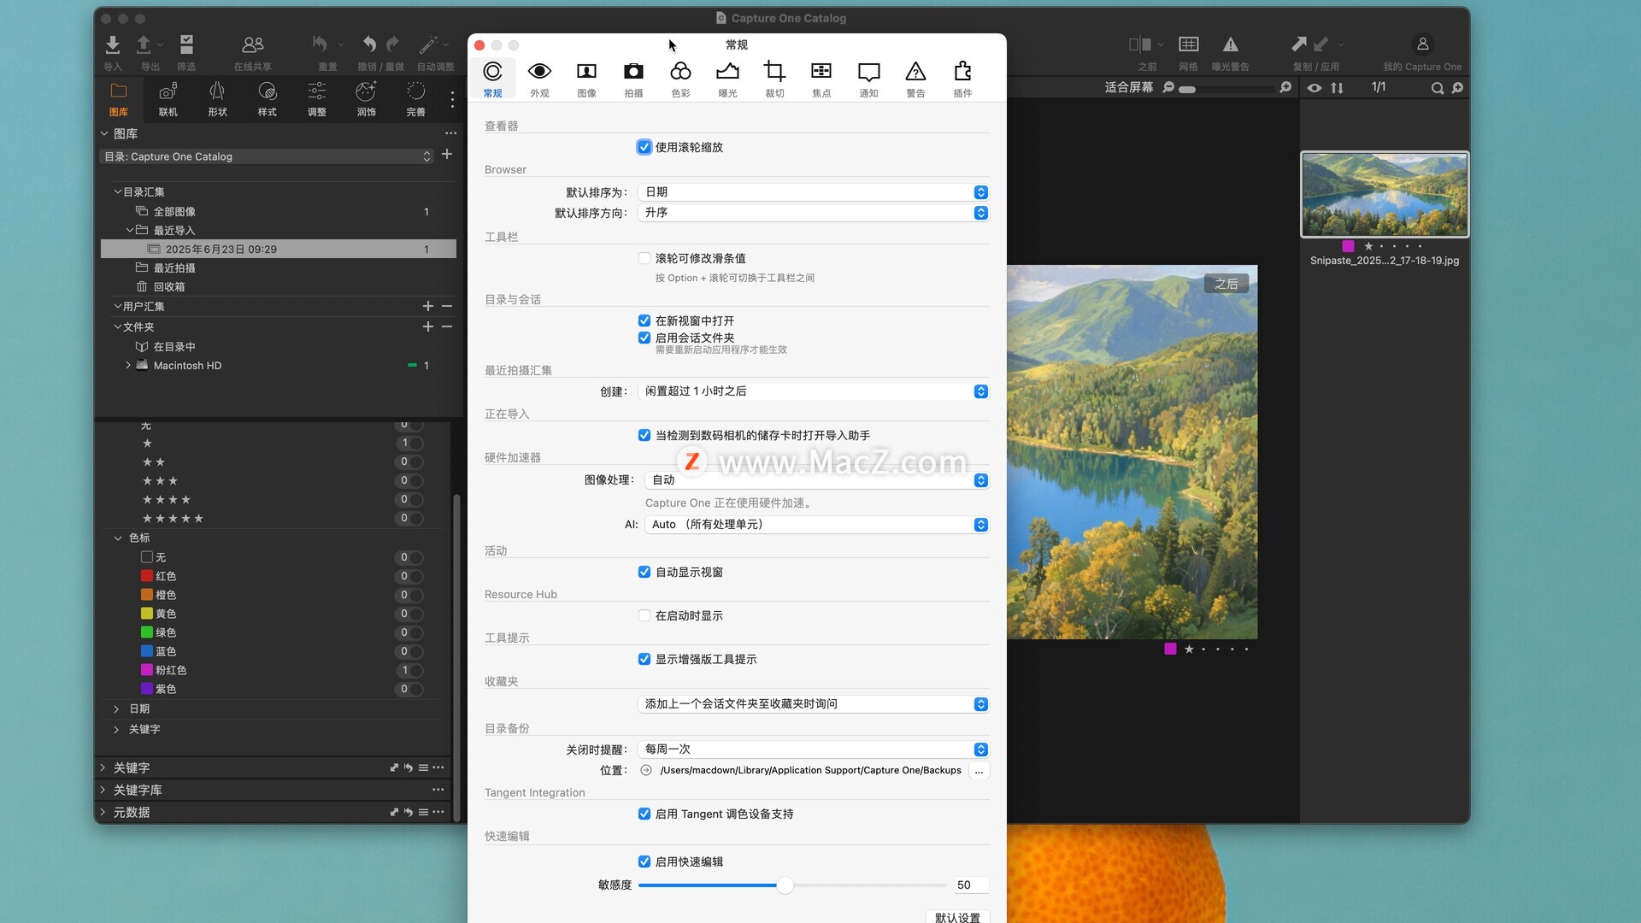1641x923 pixels.
Task: Toggle the Grid (网格) overlay icon
Action: pyautogui.click(x=1189, y=44)
